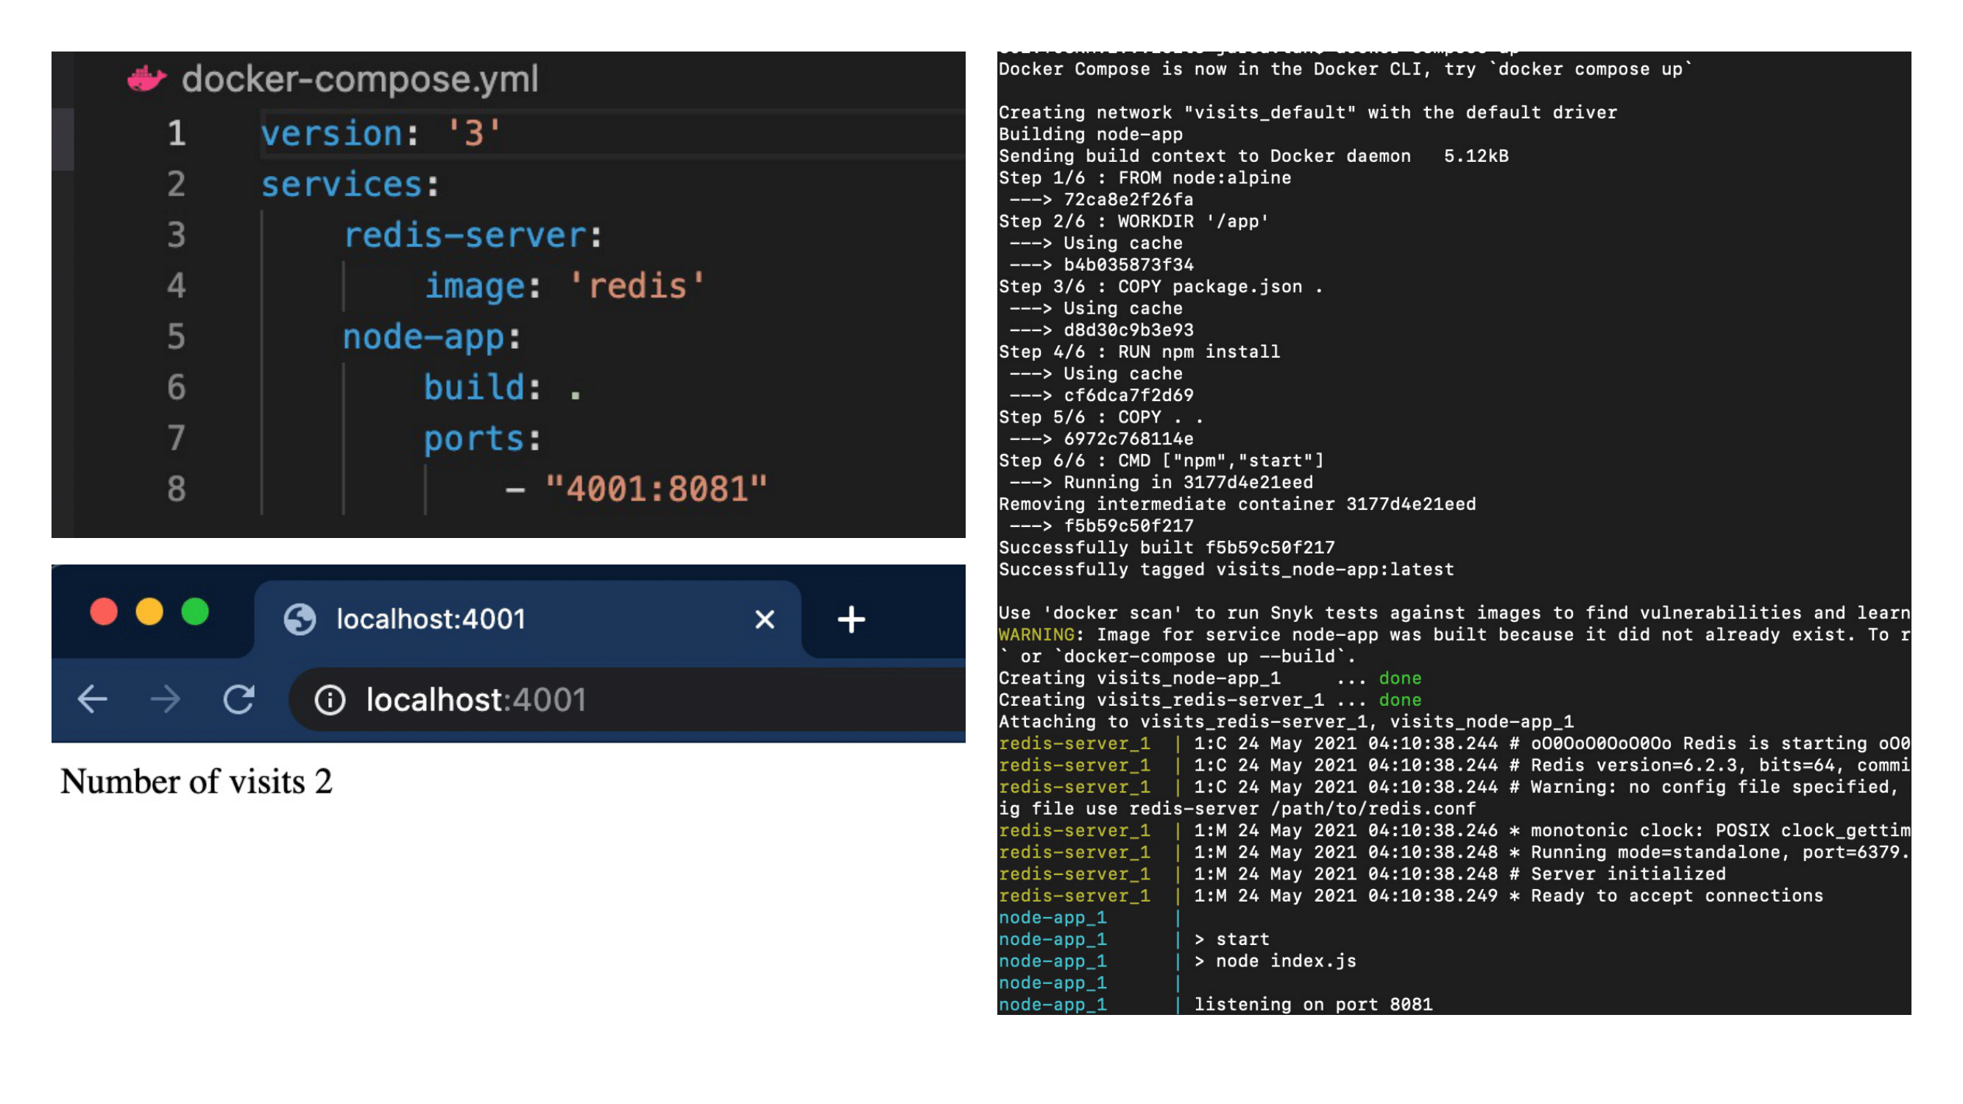This screenshot has width=1963, height=1104.
Task: Click the "build:" key
Action: (481, 387)
